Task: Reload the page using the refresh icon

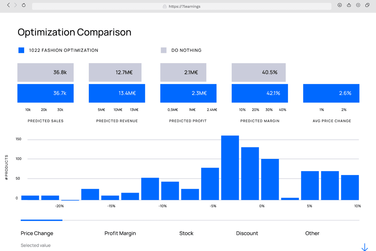Action: pos(24,5)
